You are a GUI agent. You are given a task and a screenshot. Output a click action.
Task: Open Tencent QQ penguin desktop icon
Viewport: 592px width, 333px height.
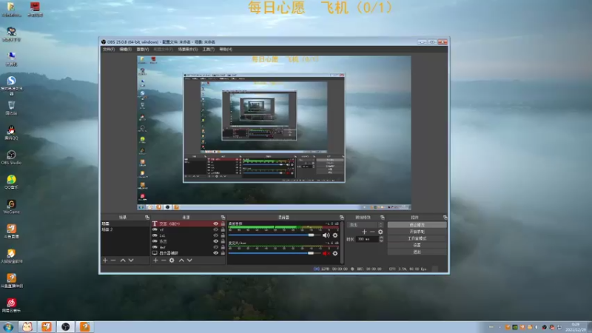pyautogui.click(x=11, y=133)
